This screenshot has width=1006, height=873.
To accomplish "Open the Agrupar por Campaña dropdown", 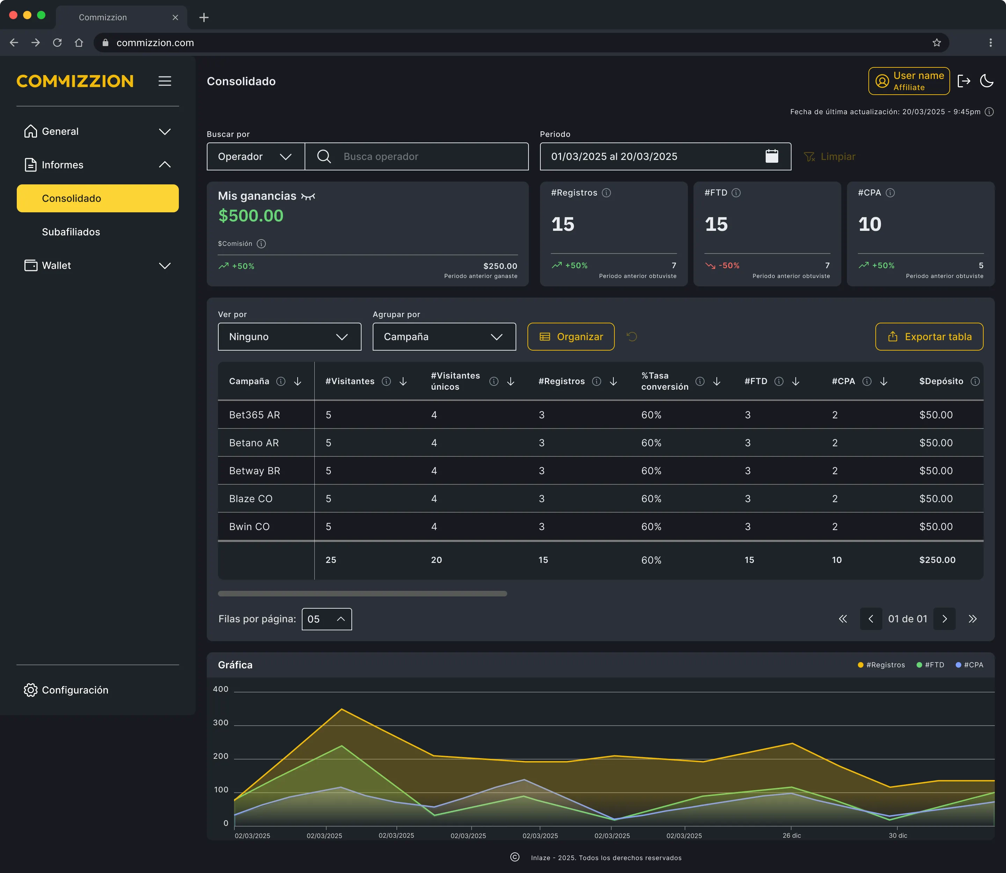I will coord(444,337).
